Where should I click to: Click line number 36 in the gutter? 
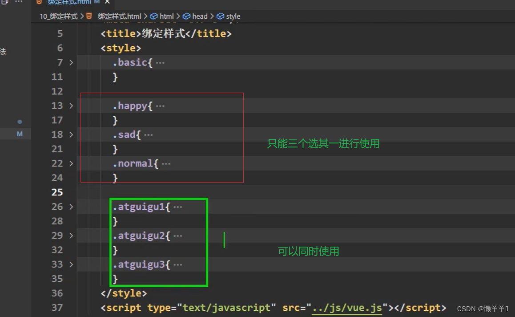point(57,293)
